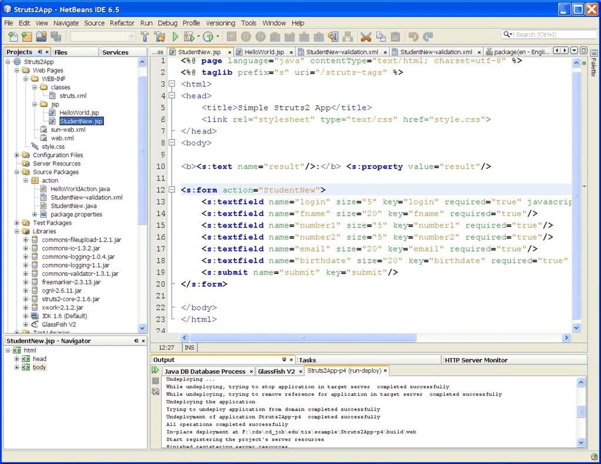Click the Profile Main Project toolbar icon
601x464 pixels.
point(208,36)
